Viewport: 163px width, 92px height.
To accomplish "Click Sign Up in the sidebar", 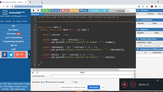I will (x=13, y=45).
